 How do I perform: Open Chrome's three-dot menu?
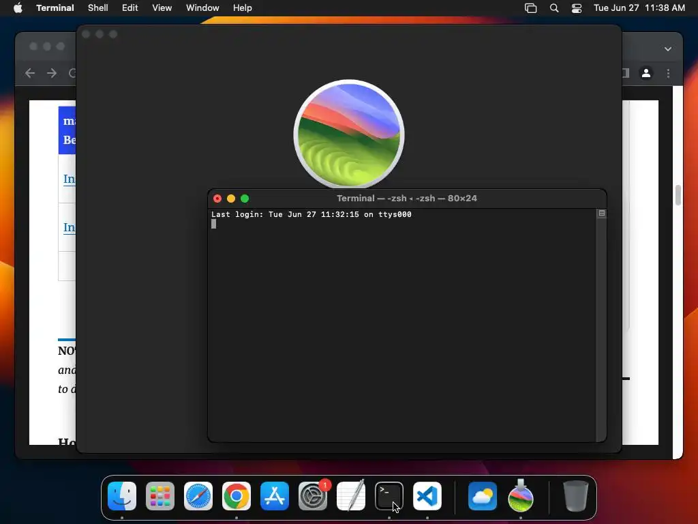pyautogui.click(x=668, y=73)
